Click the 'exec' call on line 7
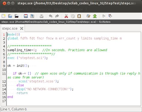 point(11,58)
